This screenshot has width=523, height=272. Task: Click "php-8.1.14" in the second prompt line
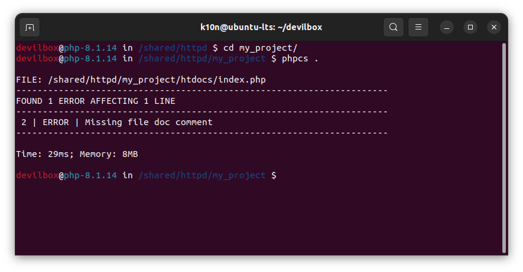tap(90, 58)
